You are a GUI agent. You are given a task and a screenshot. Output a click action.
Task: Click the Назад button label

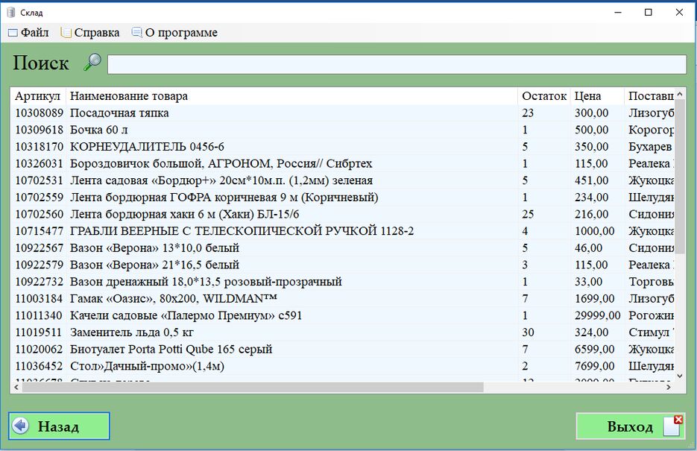click(58, 426)
